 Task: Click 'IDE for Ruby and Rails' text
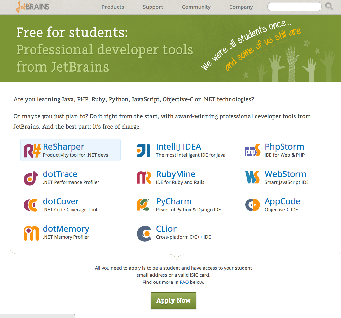(180, 182)
